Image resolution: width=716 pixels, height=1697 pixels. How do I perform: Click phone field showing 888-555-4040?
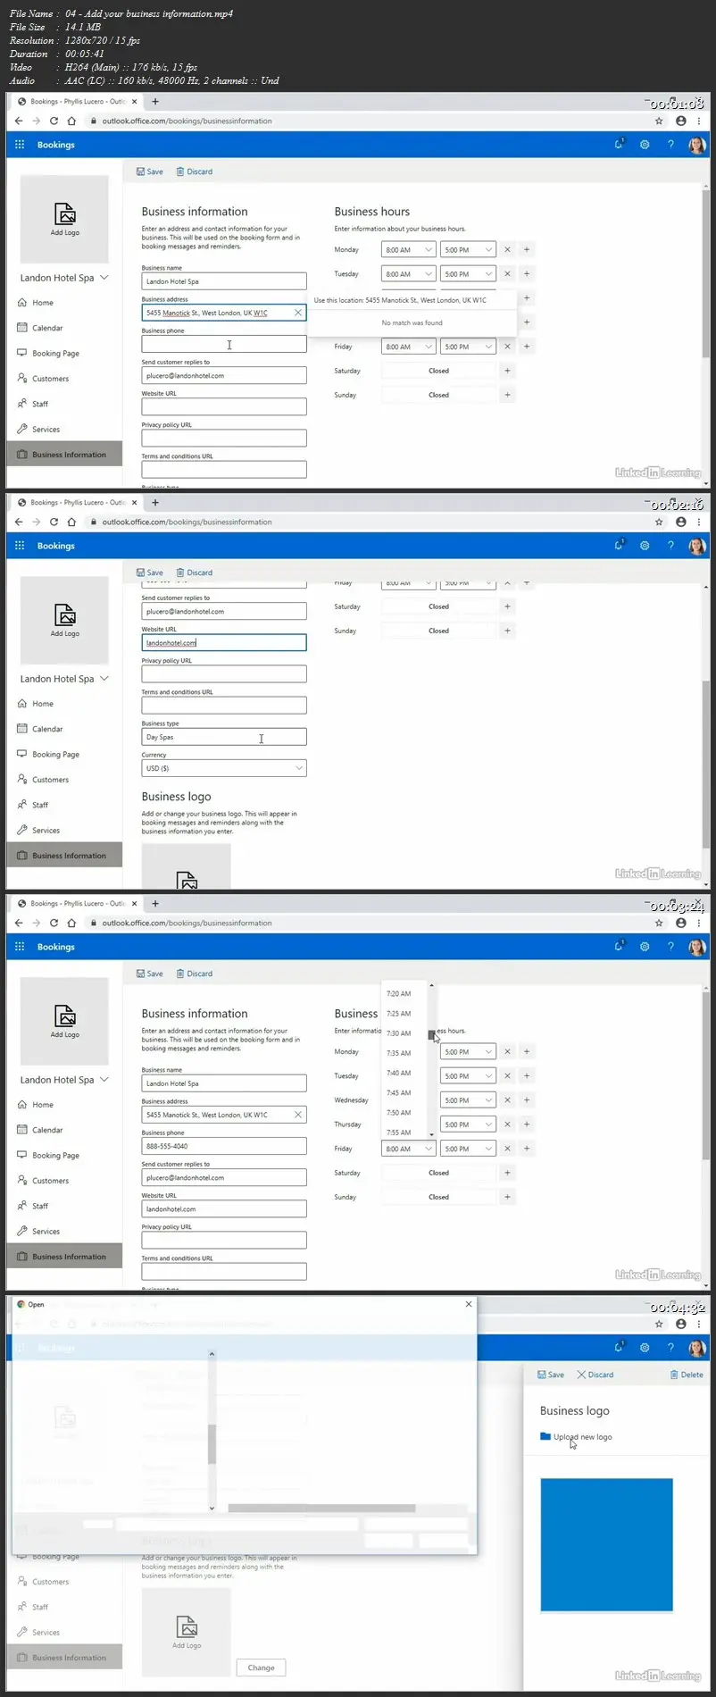(x=224, y=1146)
